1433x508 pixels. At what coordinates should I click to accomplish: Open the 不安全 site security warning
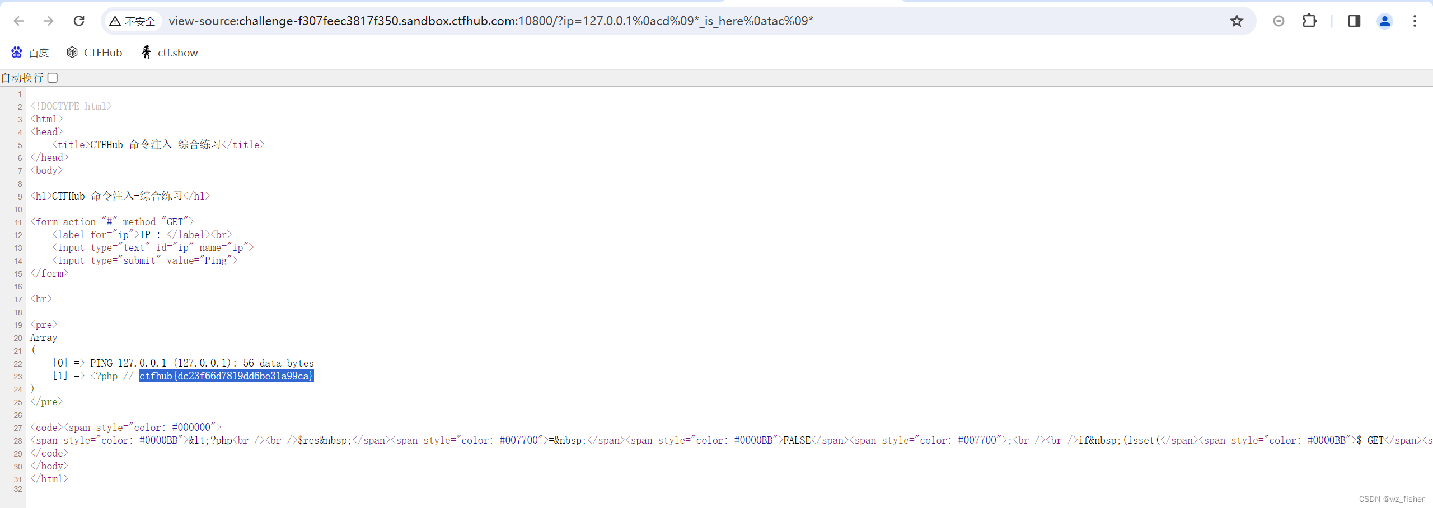coord(133,21)
